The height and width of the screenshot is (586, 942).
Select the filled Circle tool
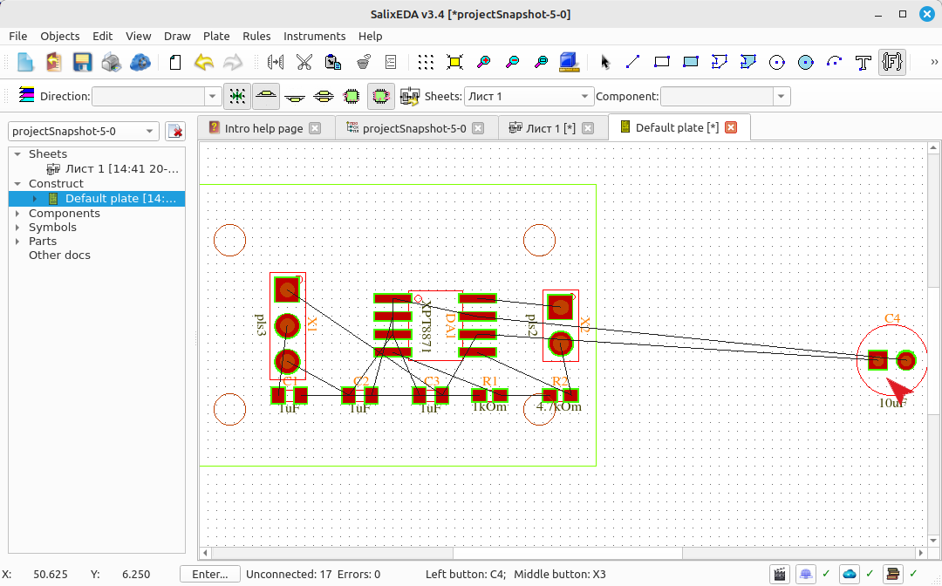pyautogui.click(x=806, y=62)
